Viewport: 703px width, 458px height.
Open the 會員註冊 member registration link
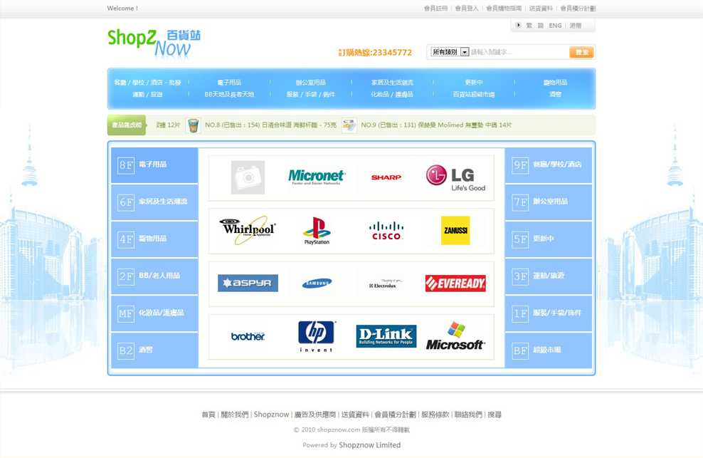pyautogui.click(x=435, y=8)
